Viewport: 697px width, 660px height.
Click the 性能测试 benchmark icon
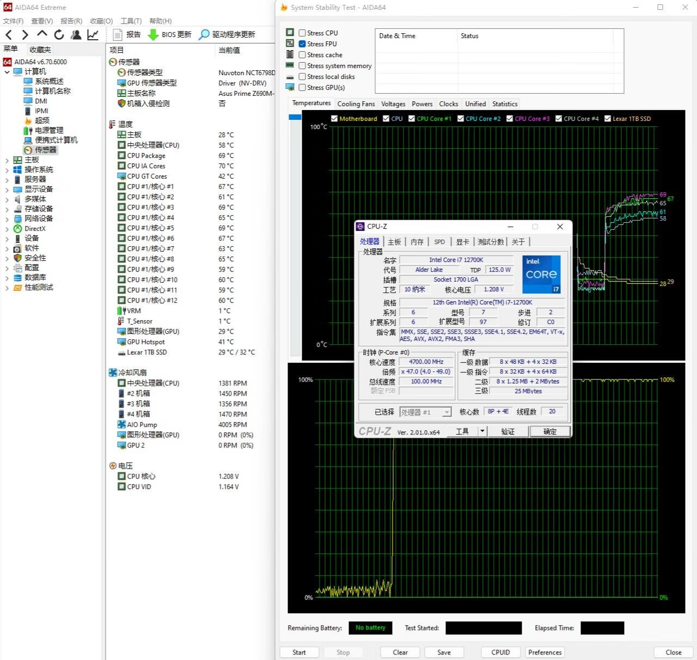pos(17,288)
